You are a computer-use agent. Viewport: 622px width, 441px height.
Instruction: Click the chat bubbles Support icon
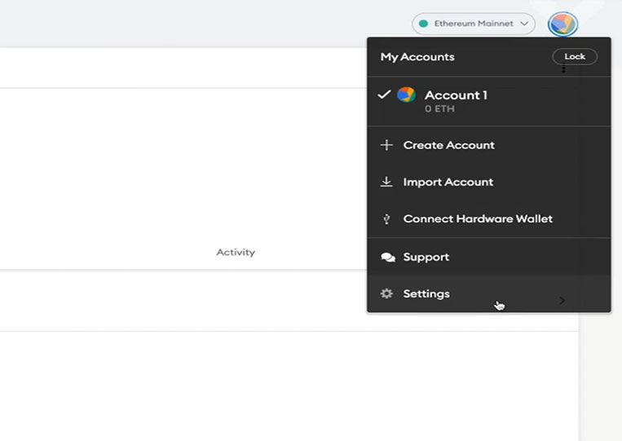tap(387, 258)
